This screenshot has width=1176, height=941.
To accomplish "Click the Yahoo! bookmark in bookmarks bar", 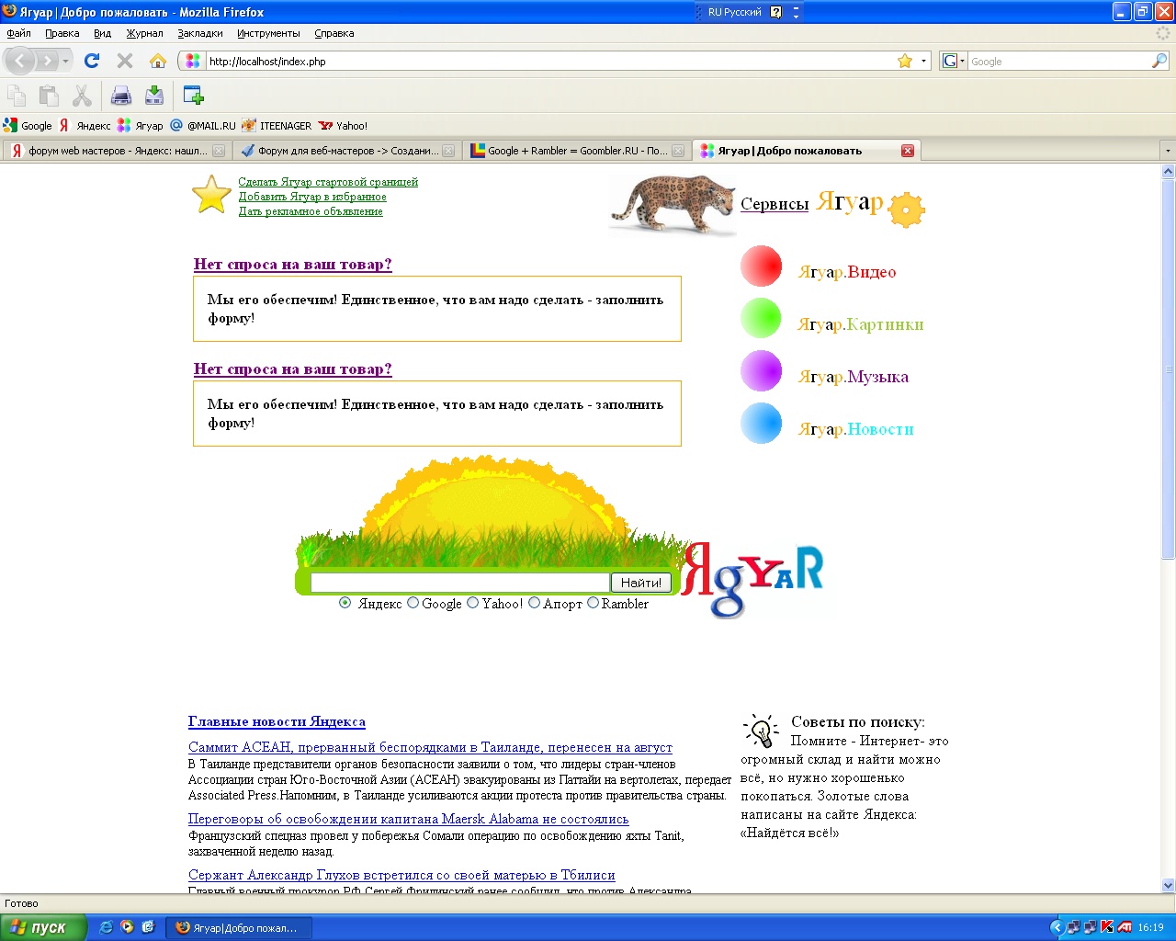I will click(x=343, y=126).
